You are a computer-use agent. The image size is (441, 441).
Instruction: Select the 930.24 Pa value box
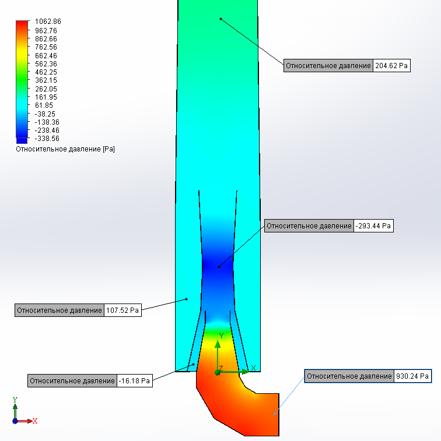412,376
